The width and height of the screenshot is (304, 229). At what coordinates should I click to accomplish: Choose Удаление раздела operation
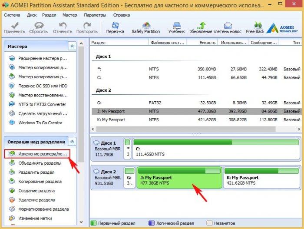click(32, 200)
